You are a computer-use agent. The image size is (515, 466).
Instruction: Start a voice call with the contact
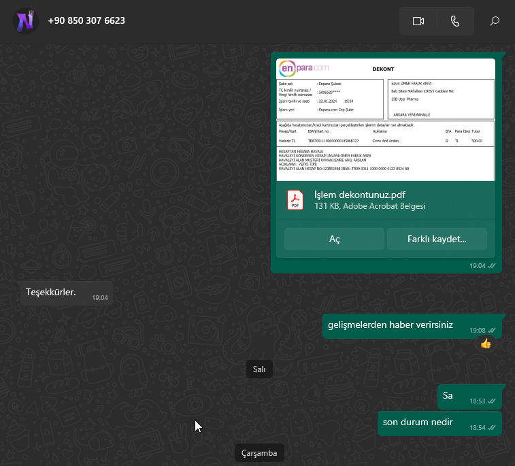point(455,21)
